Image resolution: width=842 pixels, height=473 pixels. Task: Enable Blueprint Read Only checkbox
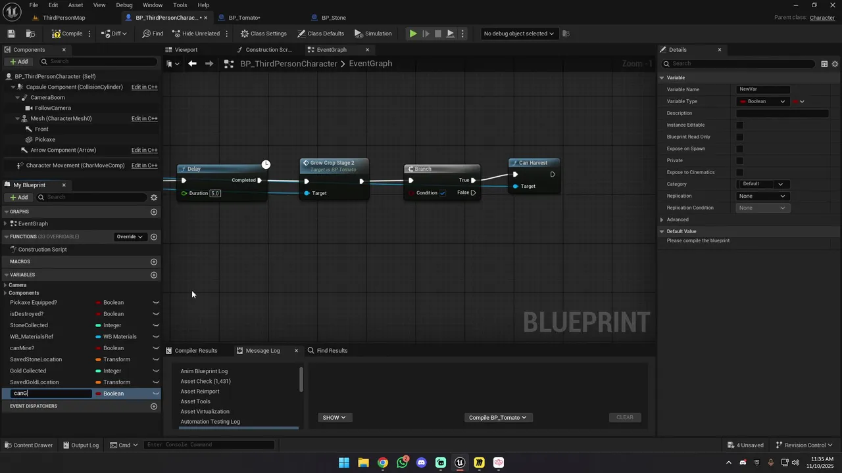[739, 137]
